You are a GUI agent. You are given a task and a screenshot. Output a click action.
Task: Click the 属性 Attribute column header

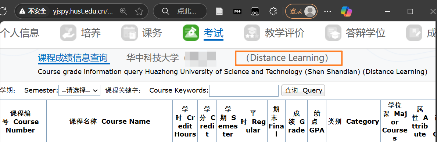[x=420, y=122]
